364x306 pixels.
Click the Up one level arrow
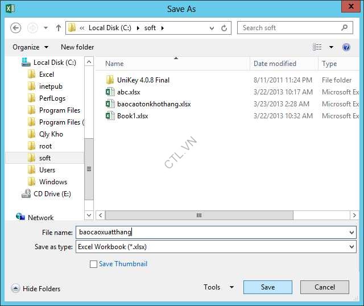[x=58, y=28]
